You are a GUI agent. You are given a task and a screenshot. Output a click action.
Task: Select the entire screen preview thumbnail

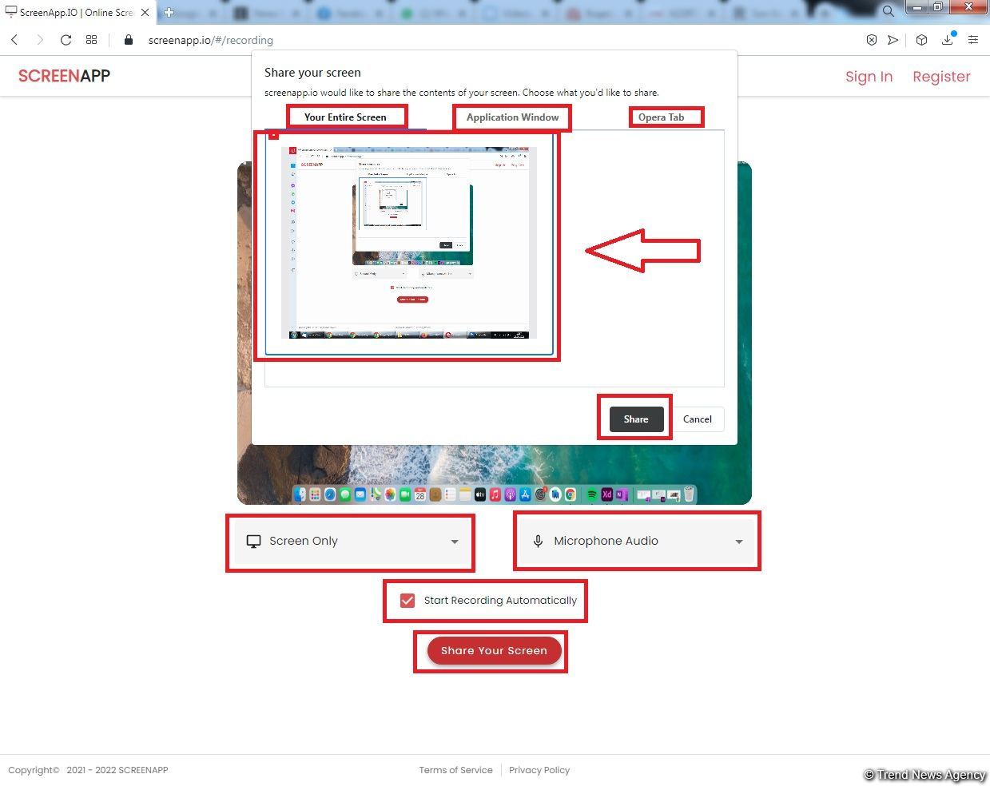(x=409, y=243)
